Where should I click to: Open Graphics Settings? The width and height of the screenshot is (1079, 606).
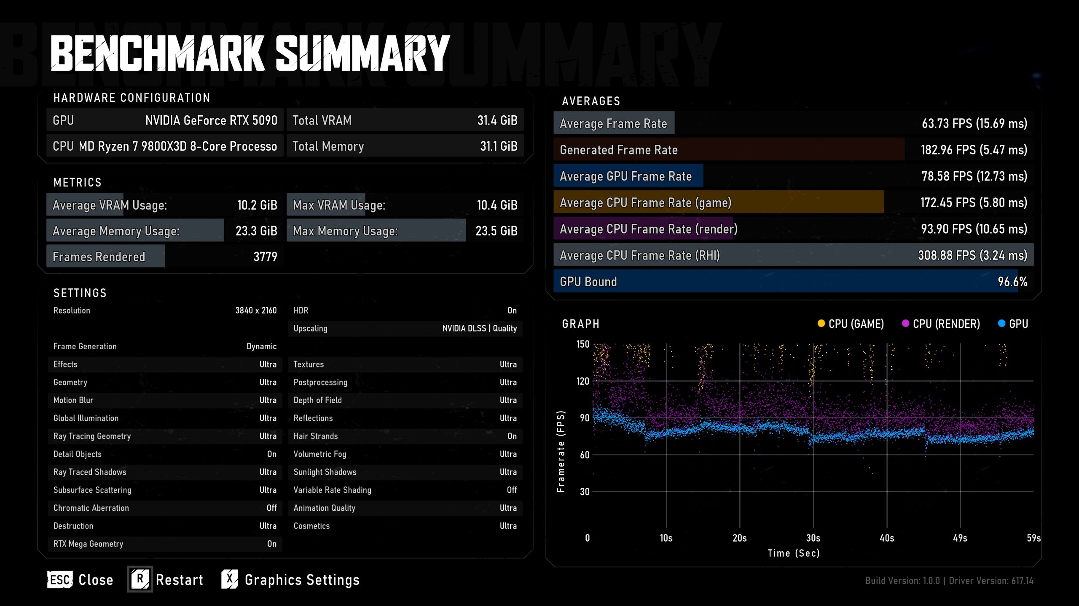[291, 579]
